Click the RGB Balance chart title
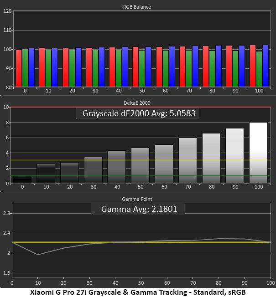276x297 pixels. (137, 7)
